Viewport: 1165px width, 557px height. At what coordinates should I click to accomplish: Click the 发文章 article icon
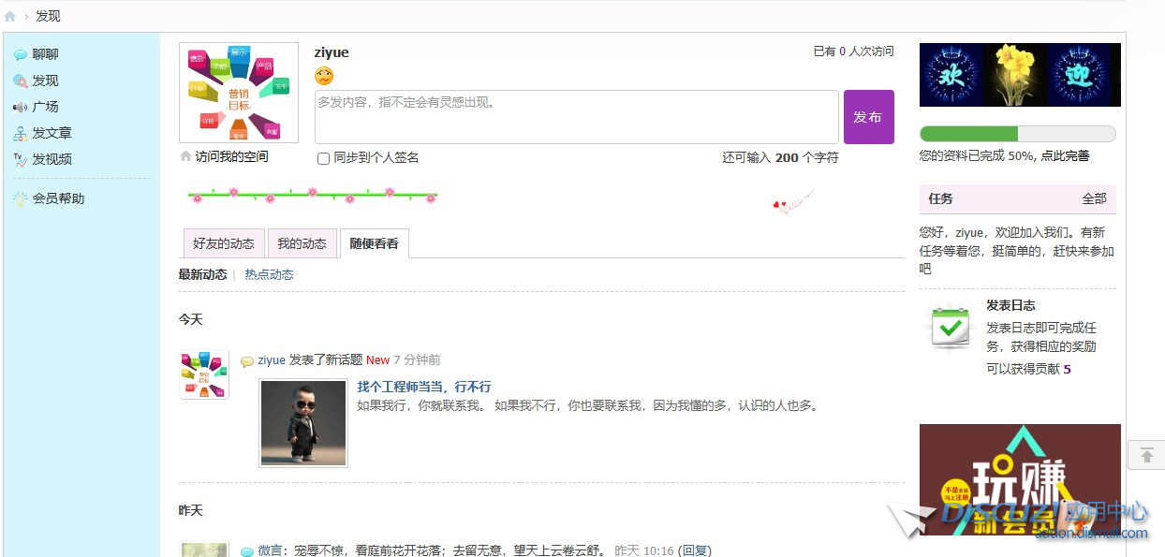tap(20, 134)
